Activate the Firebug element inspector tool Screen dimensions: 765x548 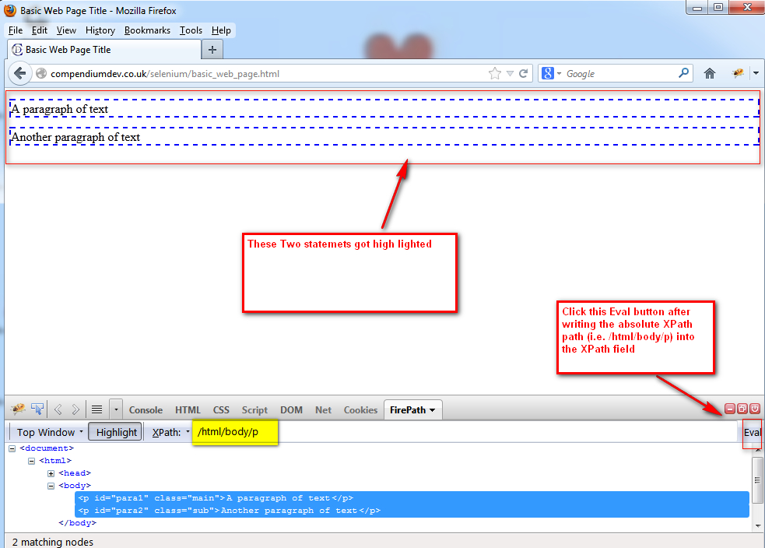tap(37, 408)
